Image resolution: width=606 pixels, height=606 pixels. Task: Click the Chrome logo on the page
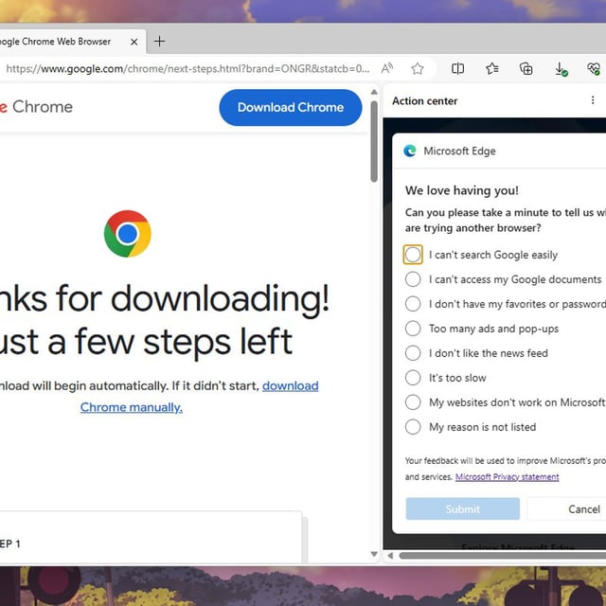point(128,234)
